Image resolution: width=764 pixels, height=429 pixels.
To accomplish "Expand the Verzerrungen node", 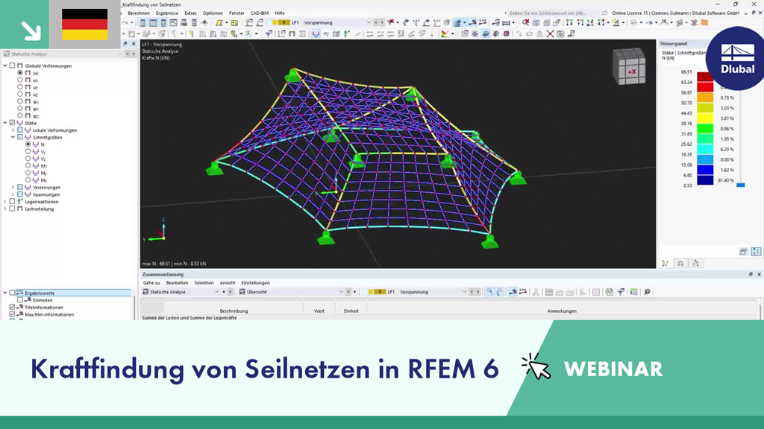I will click(13, 187).
